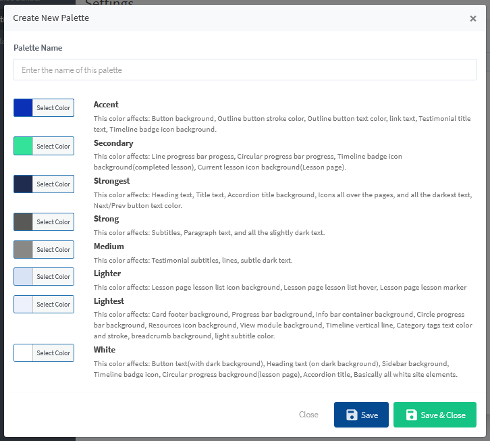The width and height of the screenshot is (490, 441).
Task: Click the Medium description about Testimonial subtitles
Action: pos(193,260)
